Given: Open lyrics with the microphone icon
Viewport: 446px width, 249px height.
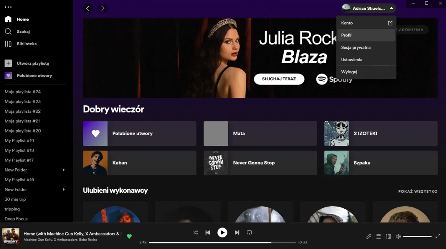Looking at the screenshot, I should pos(369,236).
